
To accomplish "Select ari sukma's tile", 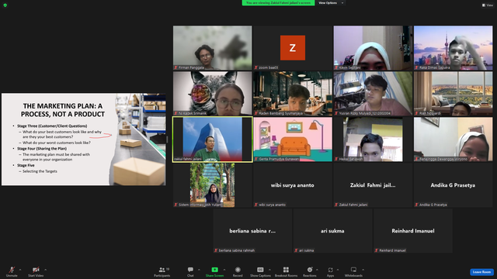I will 332,231.
